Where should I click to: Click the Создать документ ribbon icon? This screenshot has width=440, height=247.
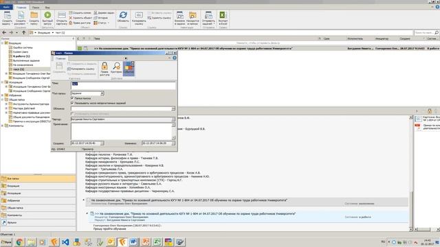pos(21,19)
